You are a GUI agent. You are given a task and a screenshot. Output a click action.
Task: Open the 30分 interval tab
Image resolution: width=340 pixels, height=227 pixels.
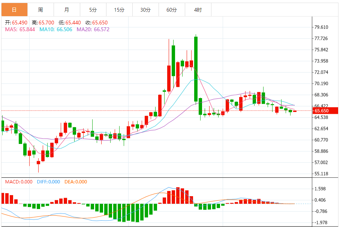(x=145, y=10)
